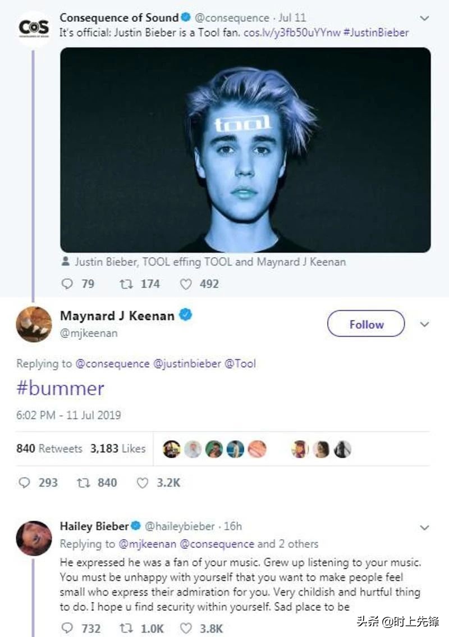Reply to Maynard J Keenan's tweet

(x=24, y=483)
